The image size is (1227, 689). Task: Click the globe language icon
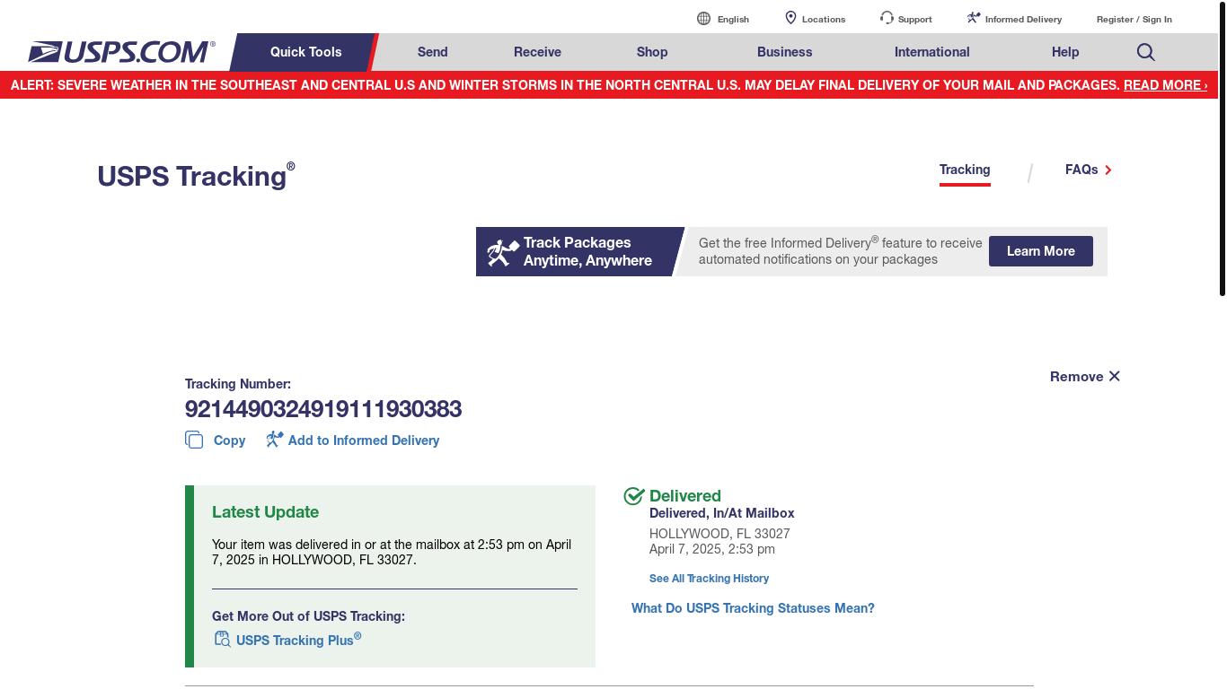[704, 19]
